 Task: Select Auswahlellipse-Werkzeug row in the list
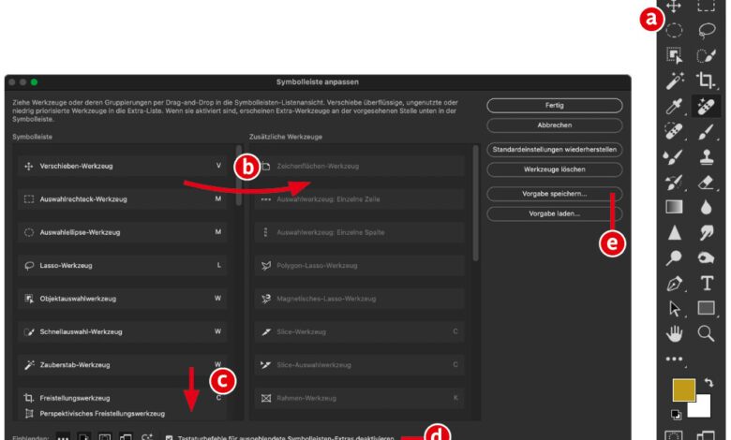(122, 232)
